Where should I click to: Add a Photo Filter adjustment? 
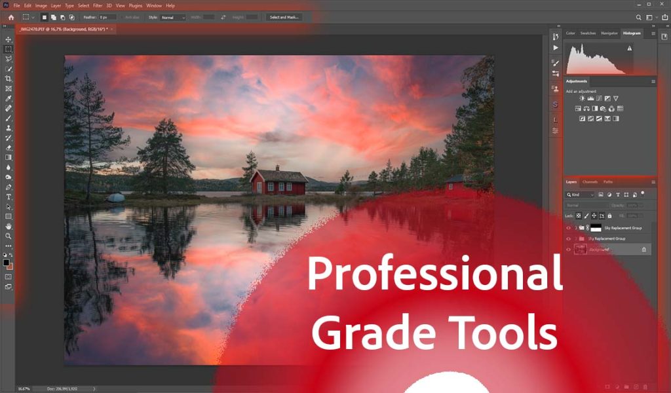[604, 109]
